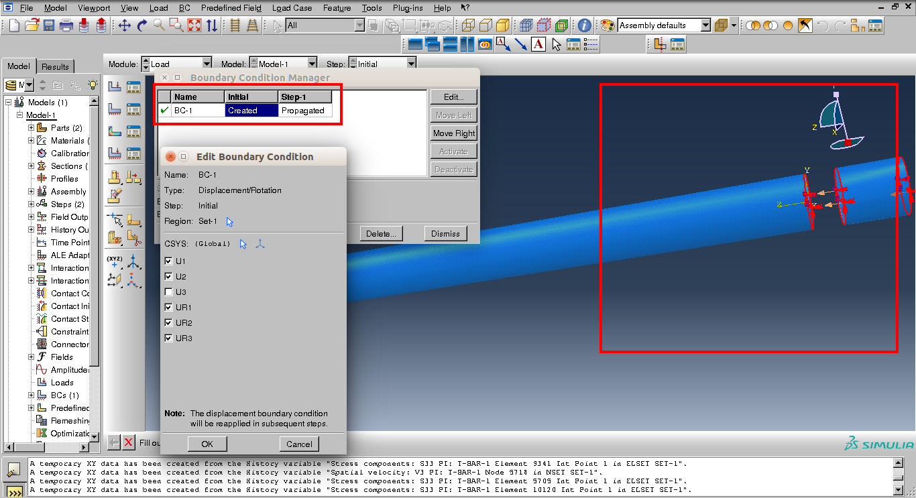Click the Print icon in toolbar
Image resolution: width=916 pixels, height=498 pixels.
(x=66, y=25)
